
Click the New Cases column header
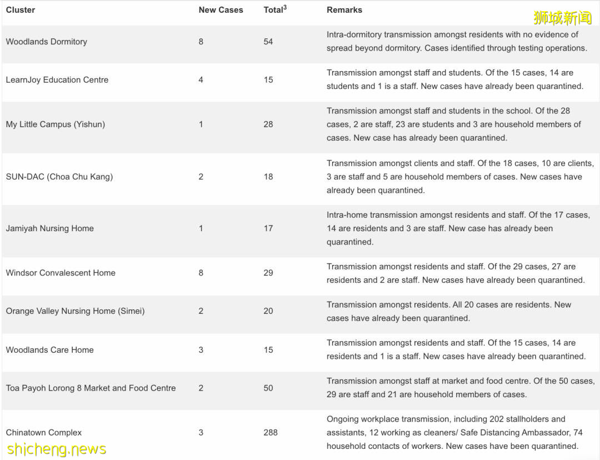221,10
